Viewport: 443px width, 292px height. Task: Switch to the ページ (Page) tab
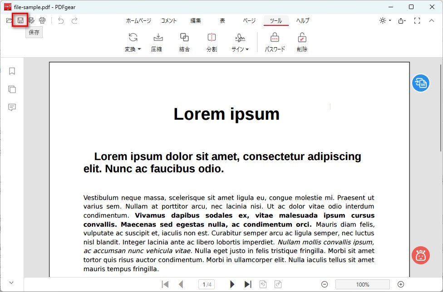(249, 20)
